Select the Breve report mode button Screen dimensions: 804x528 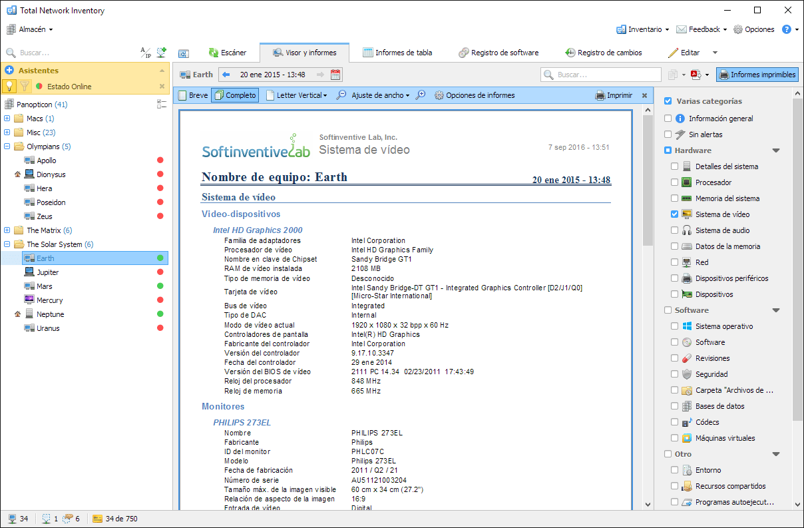pyautogui.click(x=193, y=95)
